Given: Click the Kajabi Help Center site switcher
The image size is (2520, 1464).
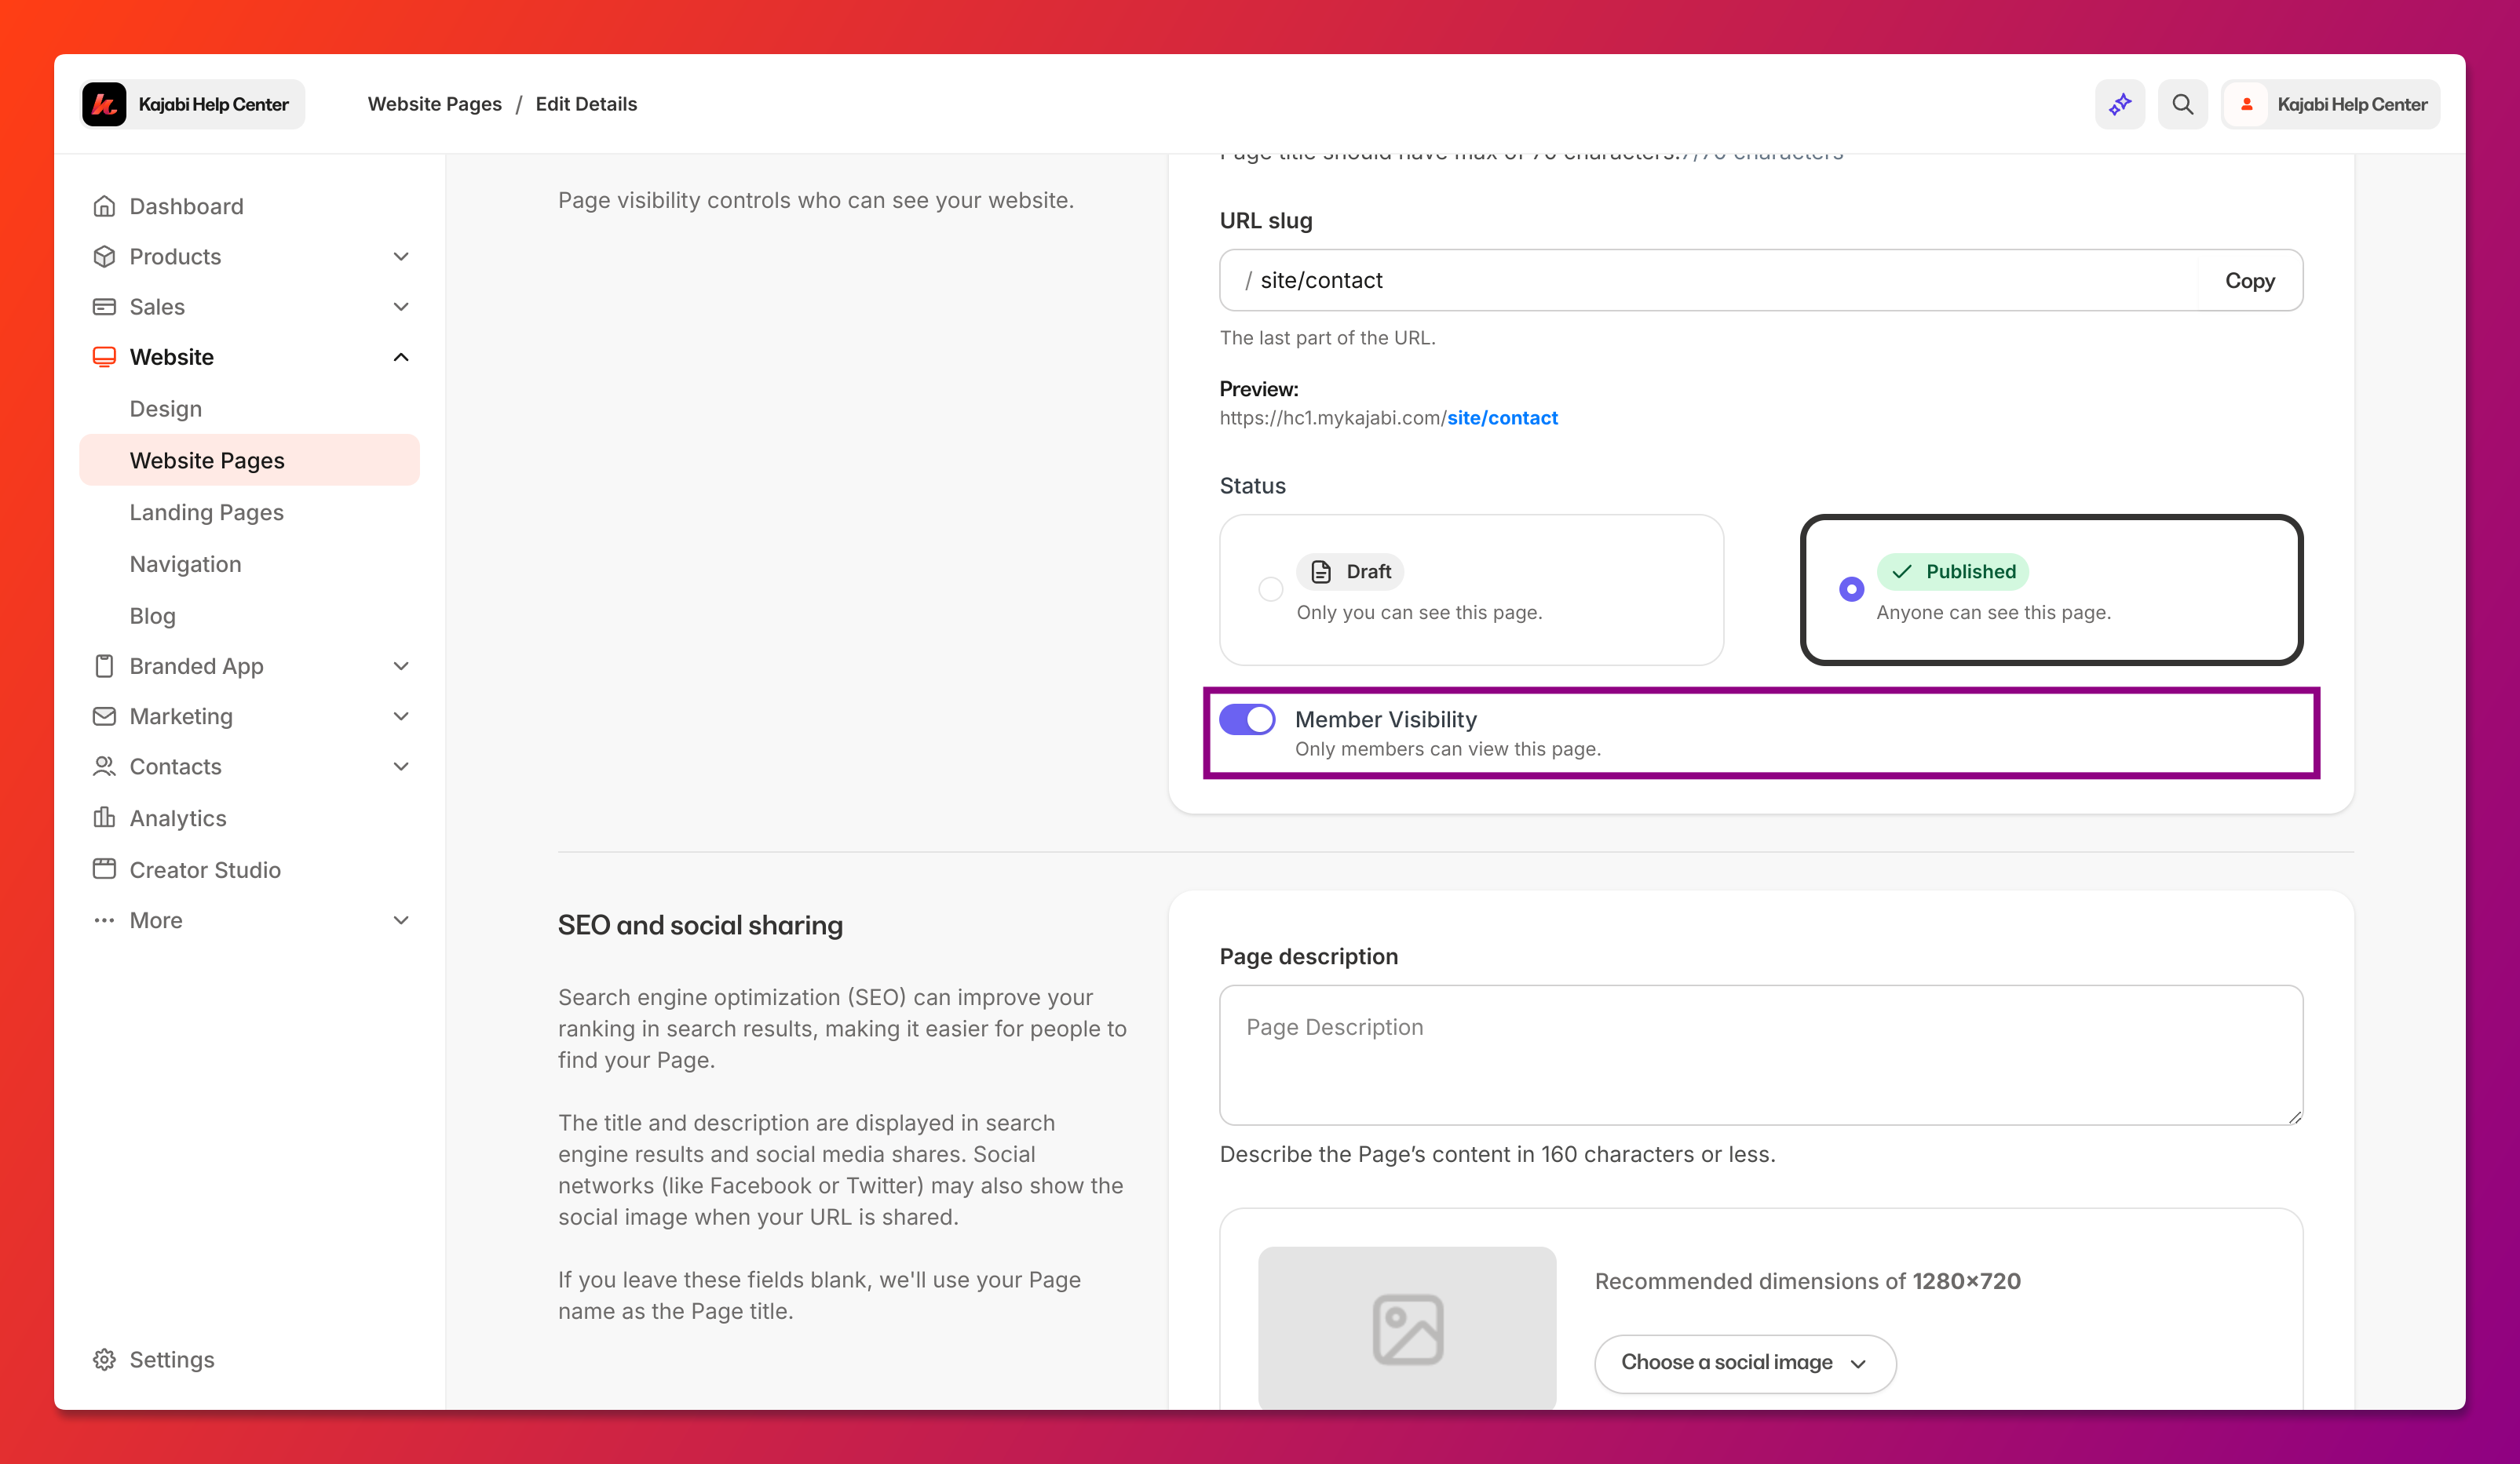Looking at the screenshot, I should (x=192, y=104).
